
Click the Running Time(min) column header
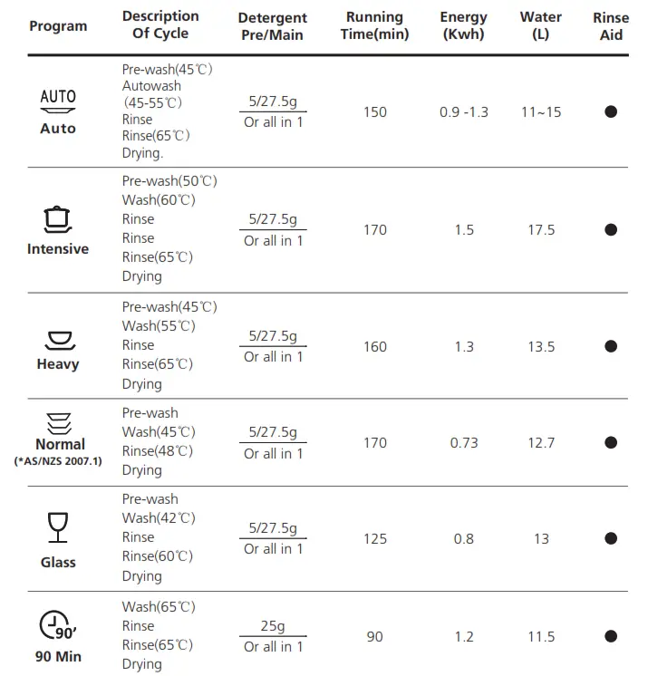[x=374, y=26]
